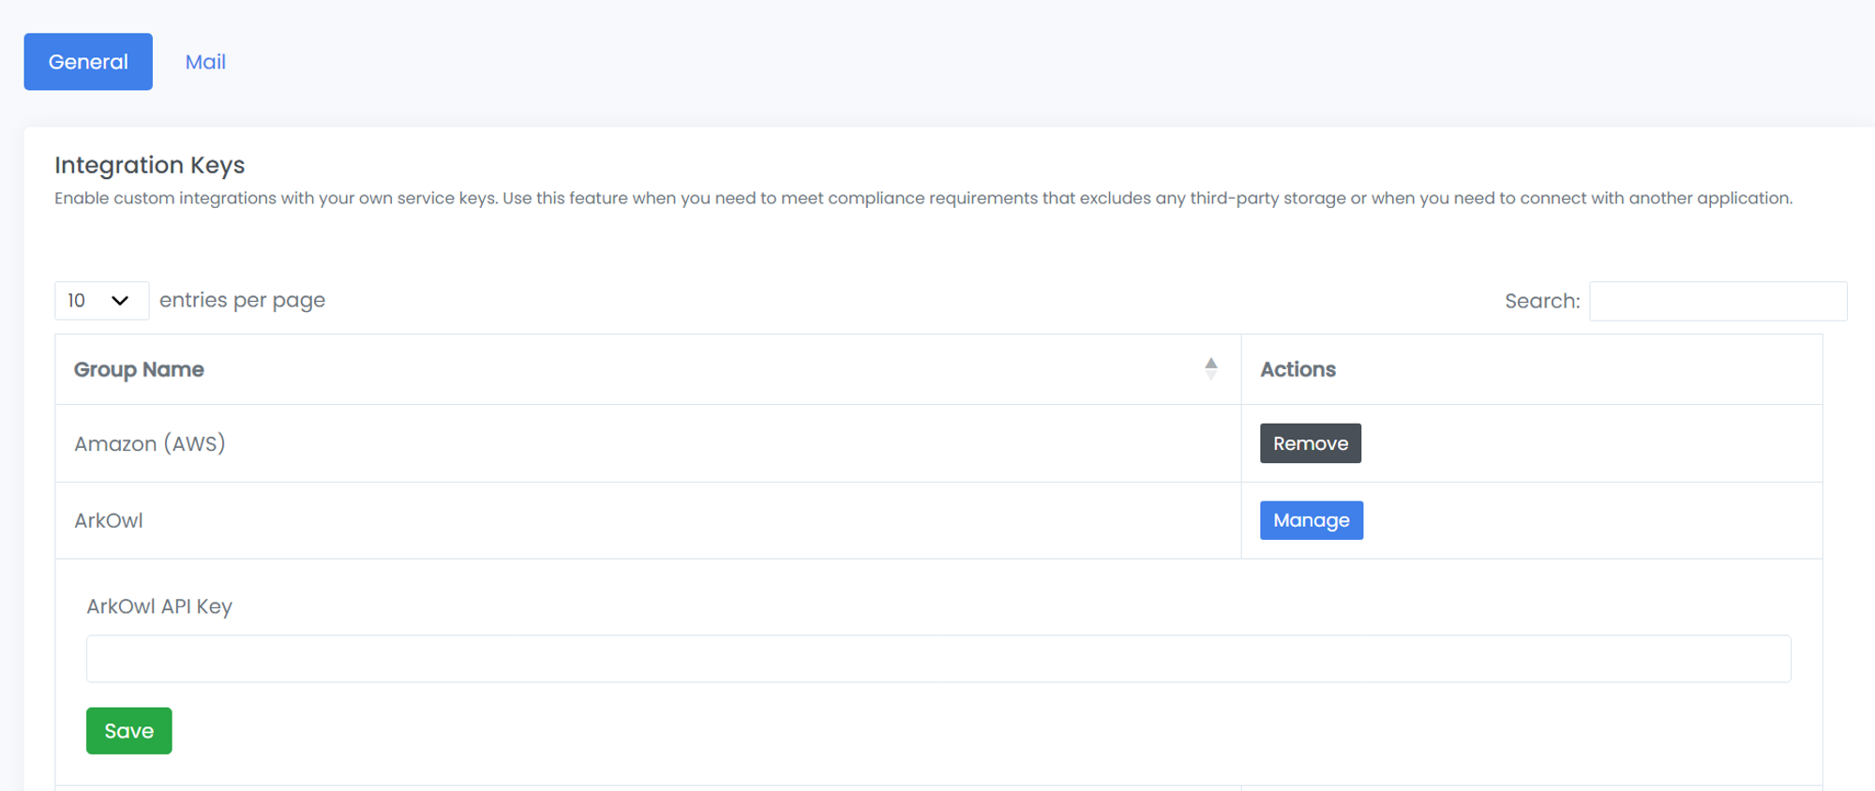
Task: Open the entries per page dropdown
Action: pos(100,301)
